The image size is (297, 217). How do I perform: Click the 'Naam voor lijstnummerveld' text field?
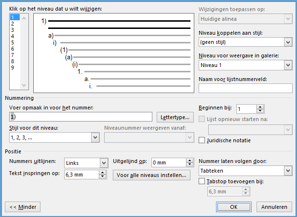click(245, 88)
